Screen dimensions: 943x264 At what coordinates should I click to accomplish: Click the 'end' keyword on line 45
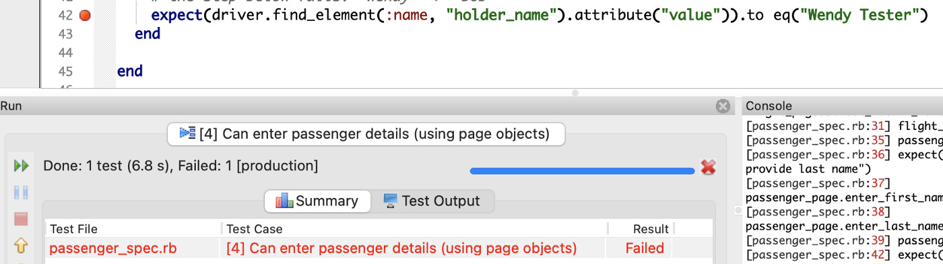130,71
